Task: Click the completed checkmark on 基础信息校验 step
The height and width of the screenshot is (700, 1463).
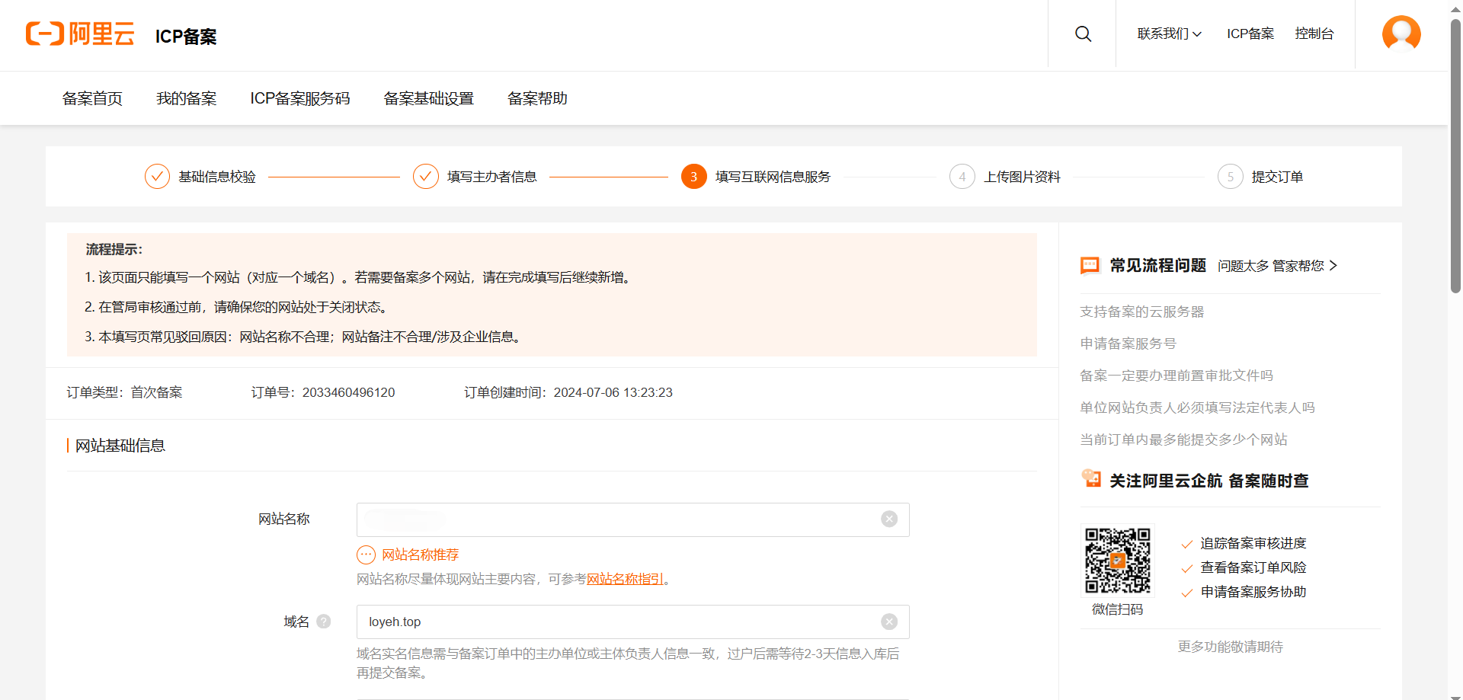Action: tap(157, 176)
